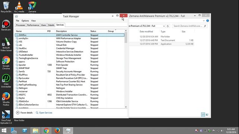Collapse Task Manager with Fewer details
The height and width of the screenshot is (134, 239).
point(24,113)
